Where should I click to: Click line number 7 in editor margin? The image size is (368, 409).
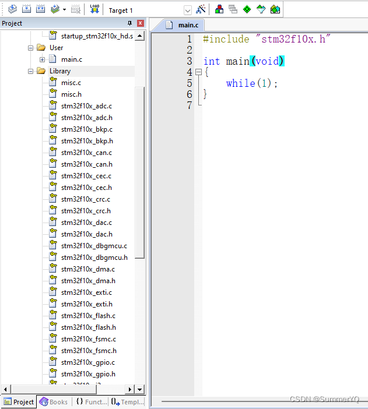click(x=190, y=105)
